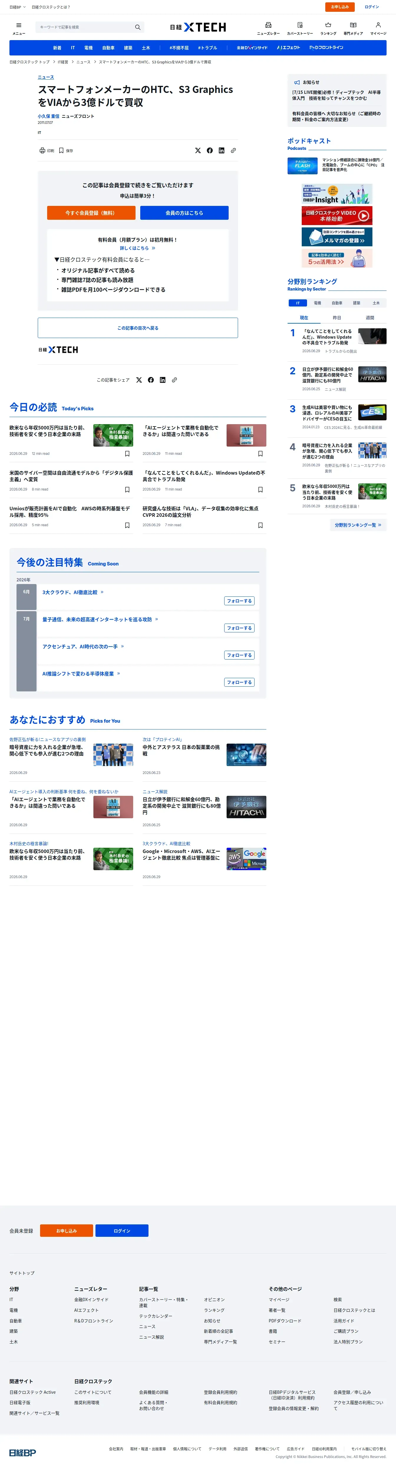This screenshot has width=396, height=1471.
Task: Open 分野別ランキング一覧 link
Action: coord(358,525)
